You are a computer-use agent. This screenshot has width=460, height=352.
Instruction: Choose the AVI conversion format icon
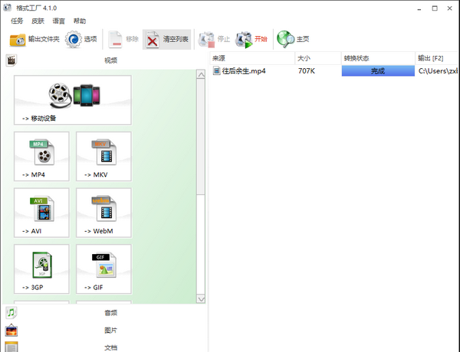(x=41, y=213)
